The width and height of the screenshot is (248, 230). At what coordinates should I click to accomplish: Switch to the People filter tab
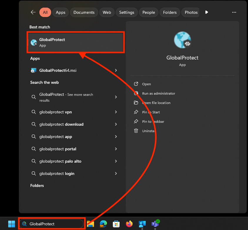click(x=149, y=12)
